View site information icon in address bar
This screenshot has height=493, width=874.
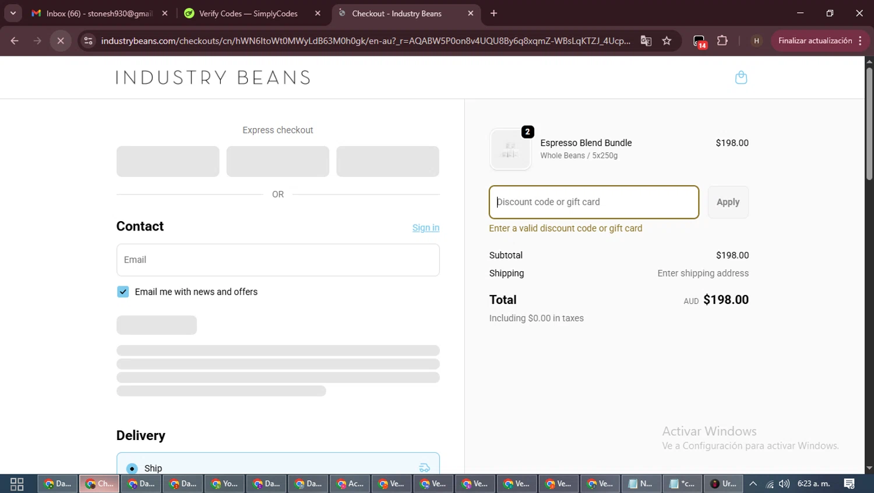tap(88, 41)
